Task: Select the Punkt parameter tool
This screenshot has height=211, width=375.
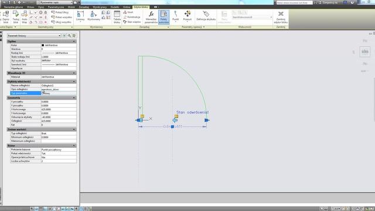Action: pyautogui.click(x=176, y=16)
